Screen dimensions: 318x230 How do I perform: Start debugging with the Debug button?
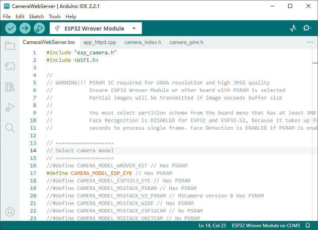pos(39,28)
